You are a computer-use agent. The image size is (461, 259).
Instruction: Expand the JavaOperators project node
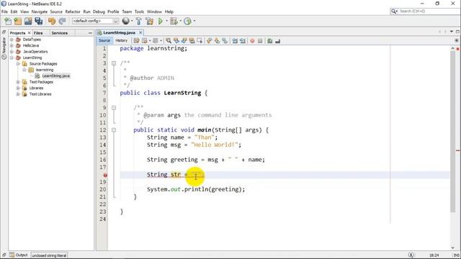point(12,52)
